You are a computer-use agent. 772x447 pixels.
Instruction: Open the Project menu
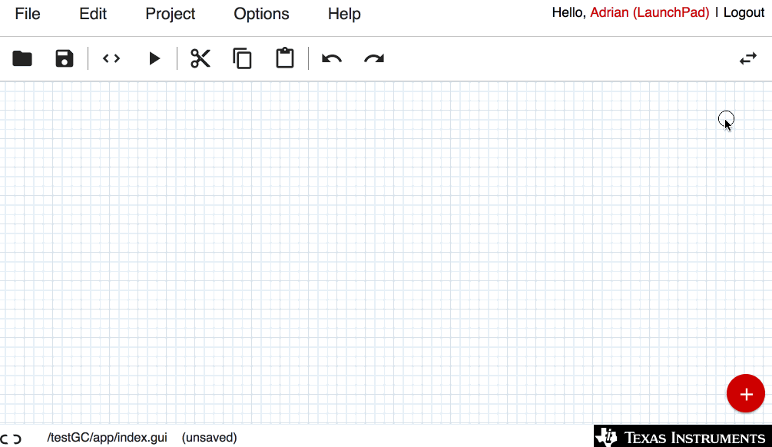(x=171, y=14)
